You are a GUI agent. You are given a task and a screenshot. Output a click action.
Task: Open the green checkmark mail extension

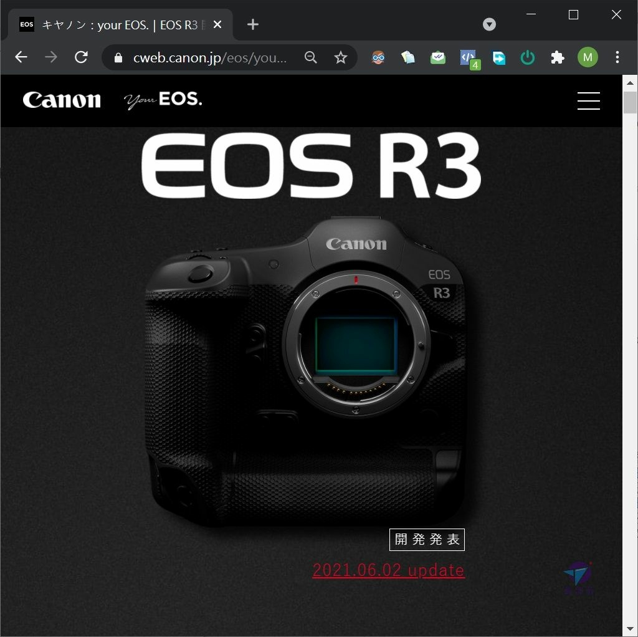438,57
